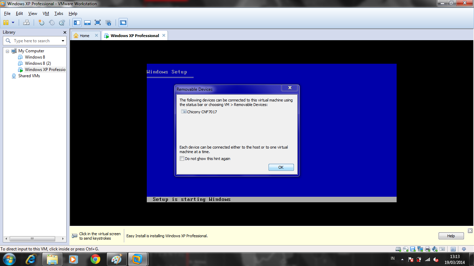
Task: Open the VM menu
Action: pos(45,14)
